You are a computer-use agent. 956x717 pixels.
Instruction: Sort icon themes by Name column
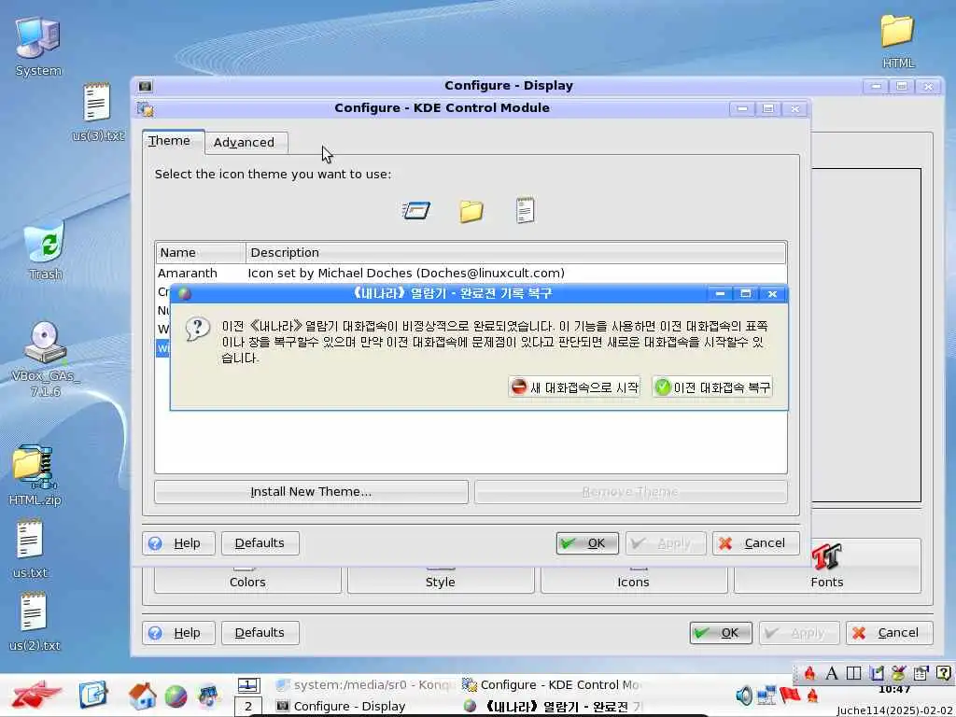(x=200, y=252)
